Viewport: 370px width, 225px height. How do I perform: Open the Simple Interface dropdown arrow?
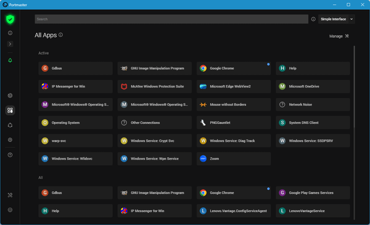[x=351, y=19]
